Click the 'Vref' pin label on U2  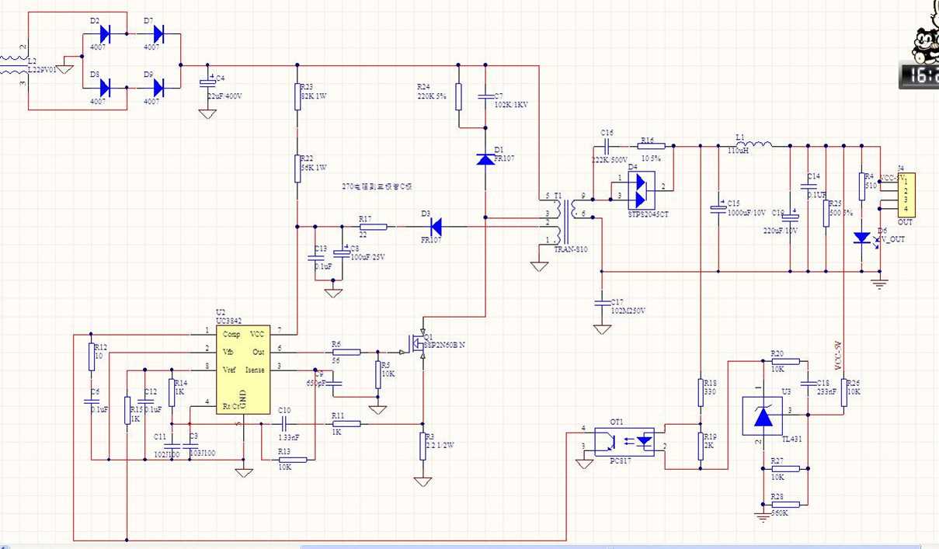tap(230, 370)
